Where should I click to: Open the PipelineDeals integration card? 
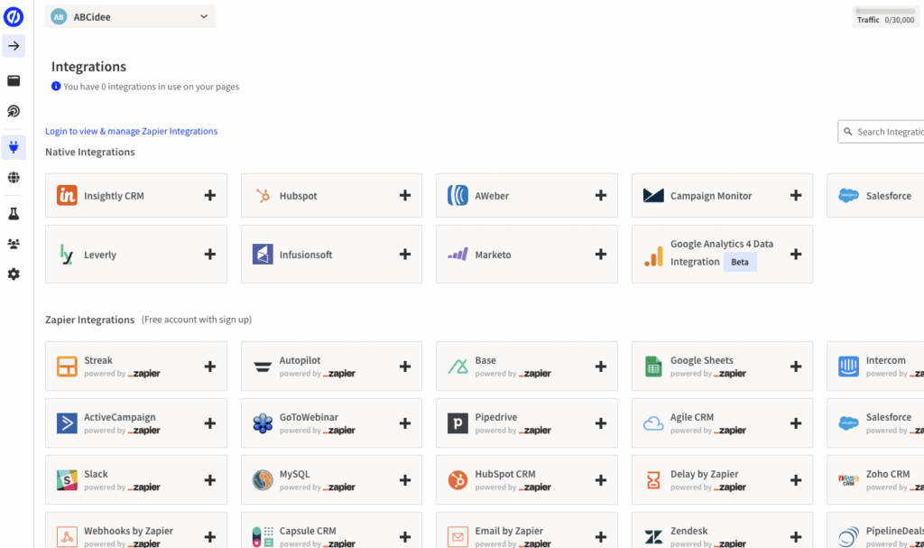(875, 530)
